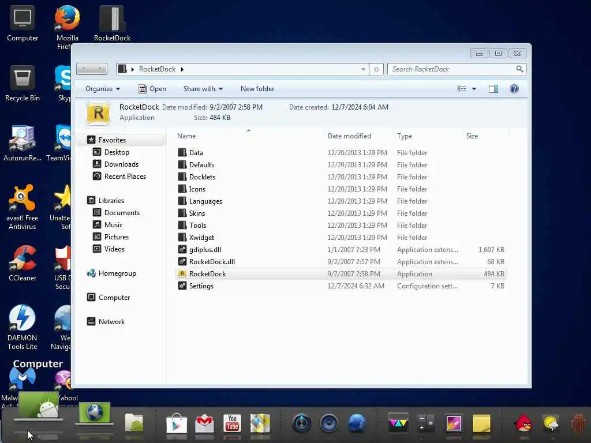The width and height of the screenshot is (591, 443).
Task: Expand the address bar history dropdown
Action: (363, 69)
